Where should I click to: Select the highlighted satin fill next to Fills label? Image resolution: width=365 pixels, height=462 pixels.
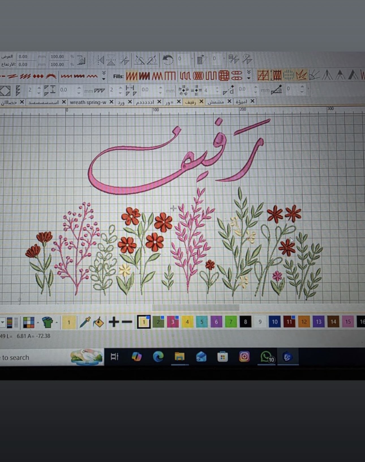[x=132, y=76]
